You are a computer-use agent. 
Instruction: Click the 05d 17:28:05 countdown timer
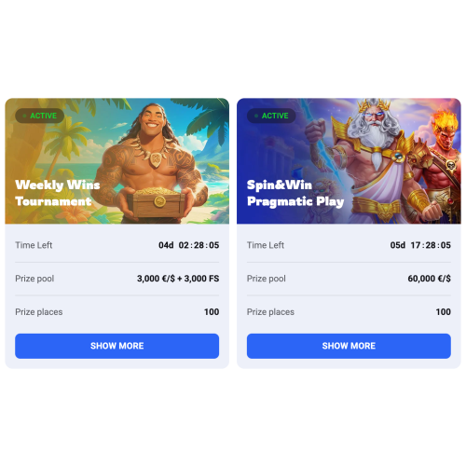420,245
